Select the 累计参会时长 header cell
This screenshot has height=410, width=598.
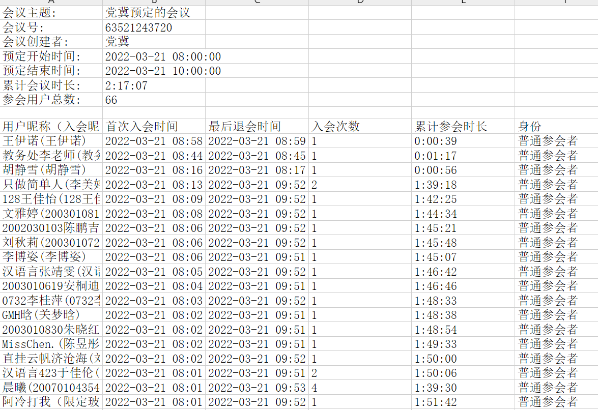[x=463, y=126]
